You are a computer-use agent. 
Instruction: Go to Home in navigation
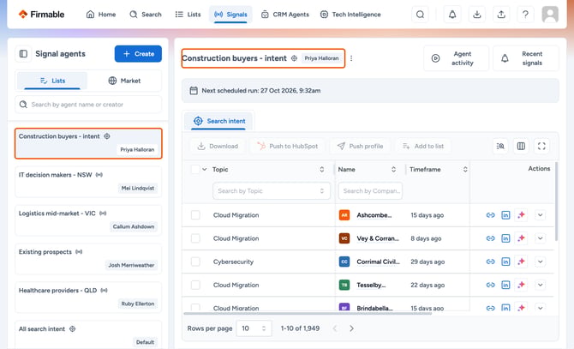[101, 15]
